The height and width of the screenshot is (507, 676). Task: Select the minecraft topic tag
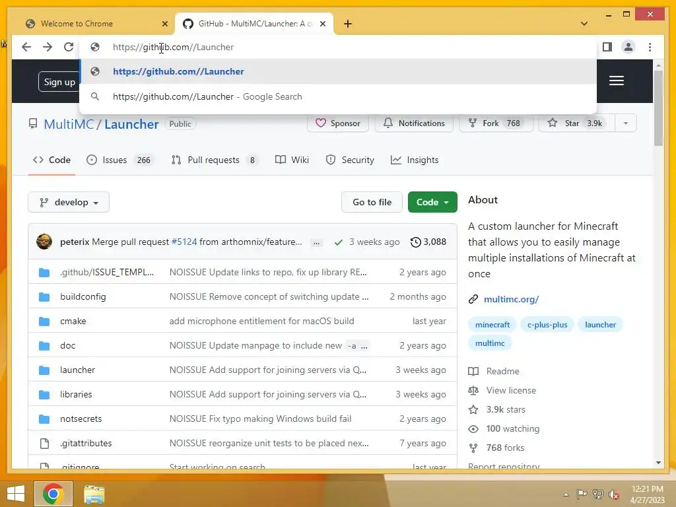[492, 325]
